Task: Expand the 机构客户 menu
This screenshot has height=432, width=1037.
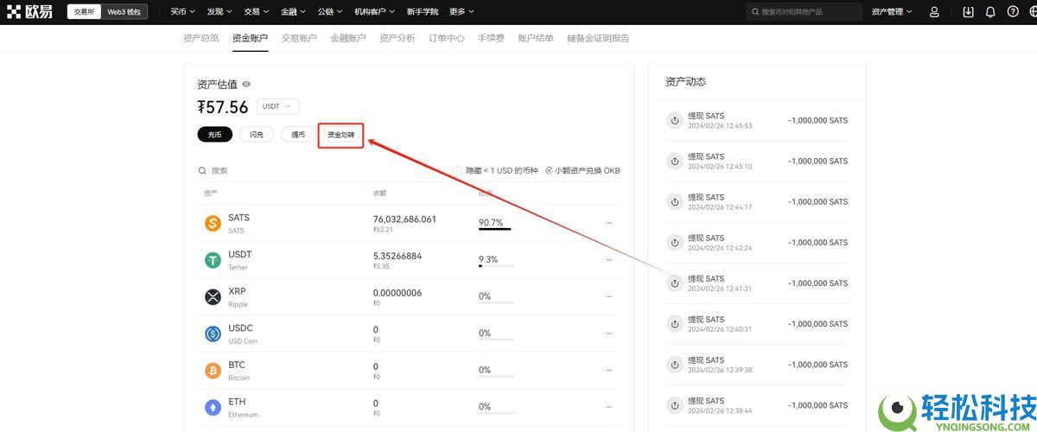Action: click(374, 12)
